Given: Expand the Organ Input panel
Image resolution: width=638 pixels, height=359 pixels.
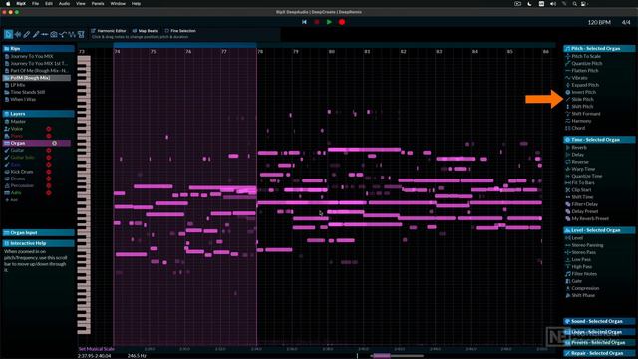Looking at the screenshot, I should [38, 232].
